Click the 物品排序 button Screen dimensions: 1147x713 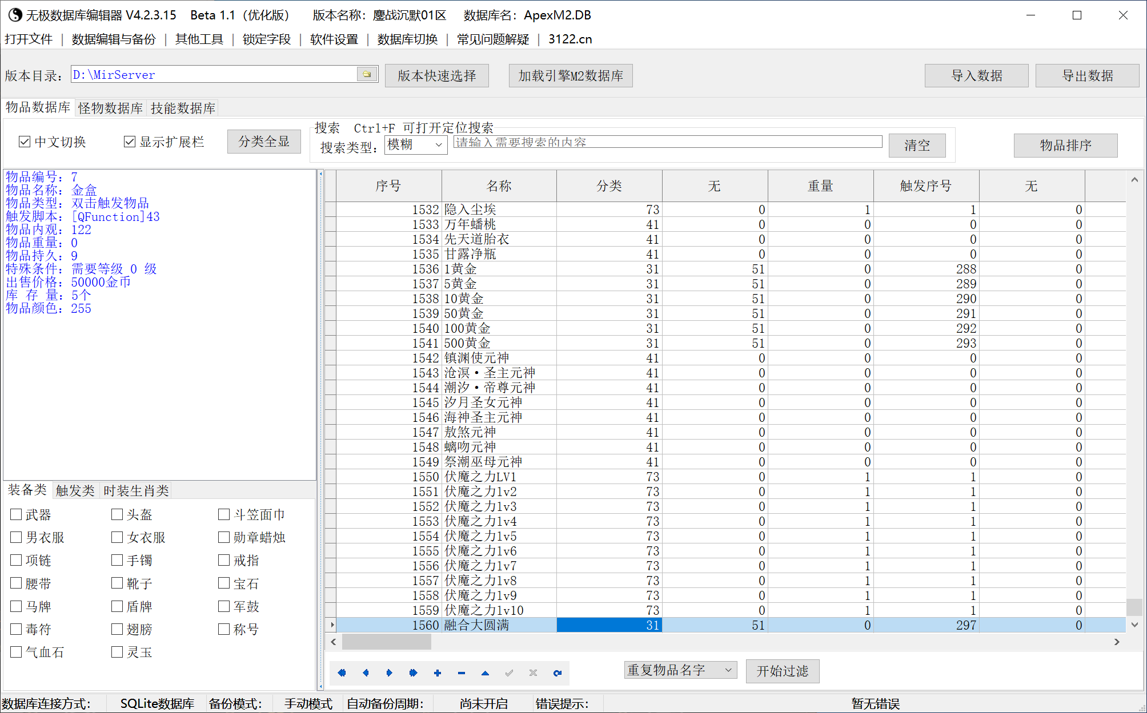pyautogui.click(x=1066, y=145)
